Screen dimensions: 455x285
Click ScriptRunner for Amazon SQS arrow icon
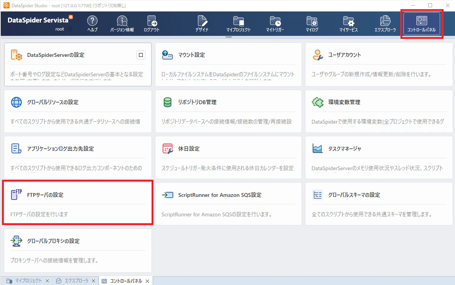coord(168,195)
